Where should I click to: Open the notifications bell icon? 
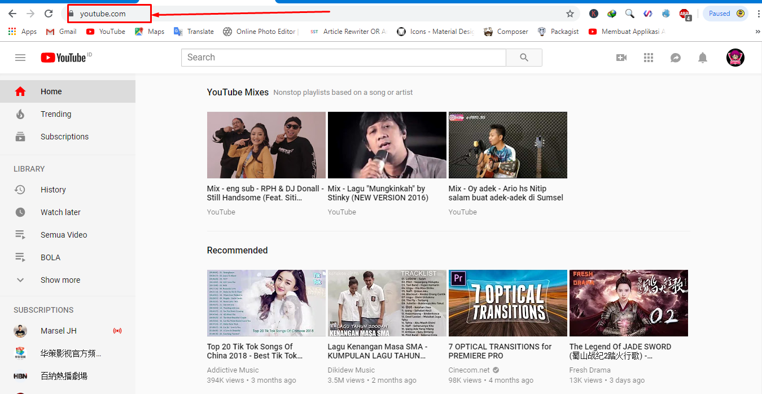click(702, 57)
